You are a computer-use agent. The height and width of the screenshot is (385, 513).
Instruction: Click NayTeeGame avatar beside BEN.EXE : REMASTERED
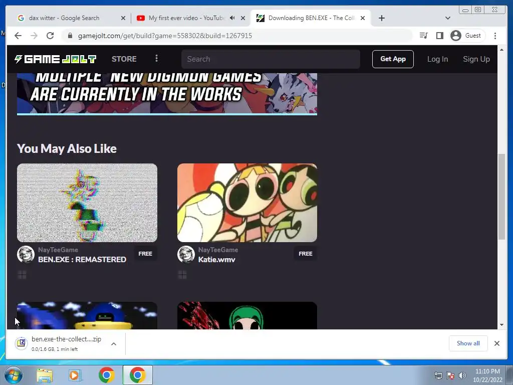[26, 254]
